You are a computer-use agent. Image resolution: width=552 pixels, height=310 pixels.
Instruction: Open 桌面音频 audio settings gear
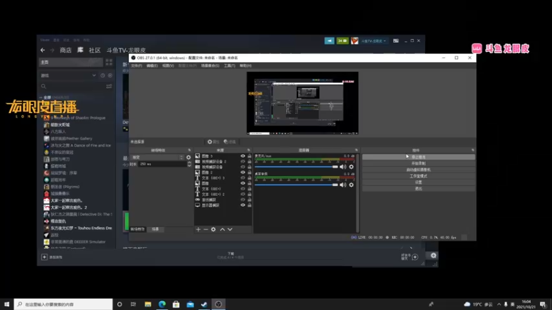tap(351, 185)
